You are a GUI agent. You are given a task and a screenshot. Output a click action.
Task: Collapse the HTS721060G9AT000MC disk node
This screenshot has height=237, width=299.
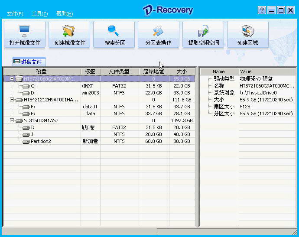[12, 78]
